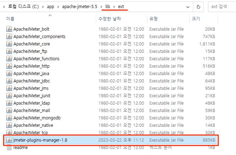The width and height of the screenshot is (236, 155).
Task: Select the file name ApacheJMeter_ftp
Action: pos(30,51)
